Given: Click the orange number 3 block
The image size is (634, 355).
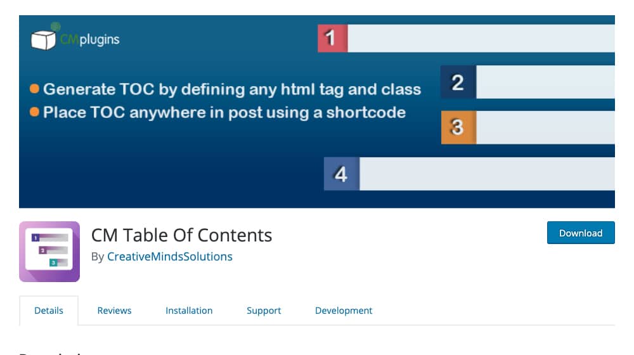Looking at the screenshot, I should [458, 127].
